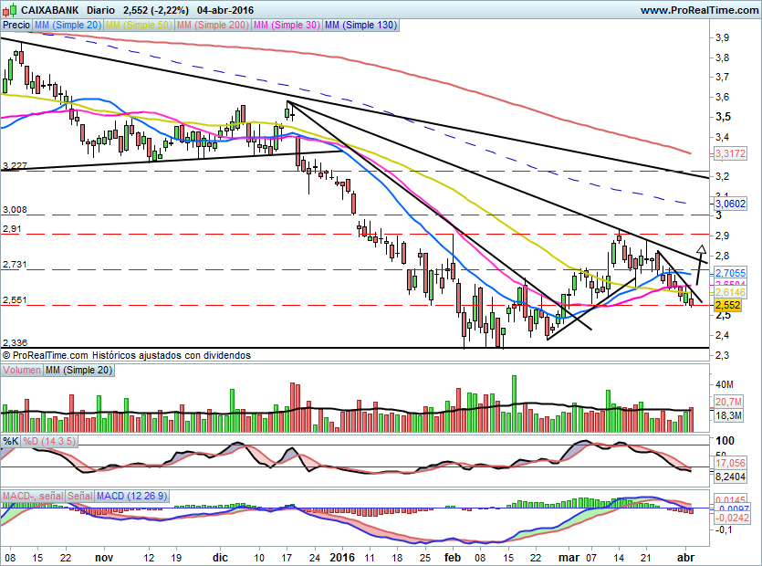Click the 8,2404 stochastic value label
The width and height of the screenshot is (762, 566).
(x=730, y=477)
